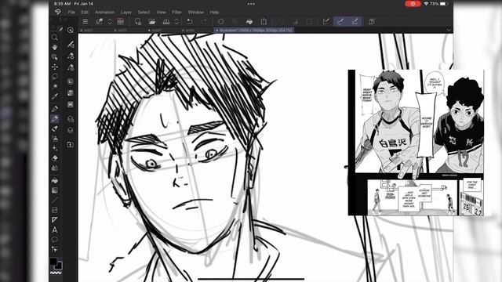Select the Eyedropper tool
The height and width of the screenshot is (282, 502).
pyautogui.click(x=55, y=96)
